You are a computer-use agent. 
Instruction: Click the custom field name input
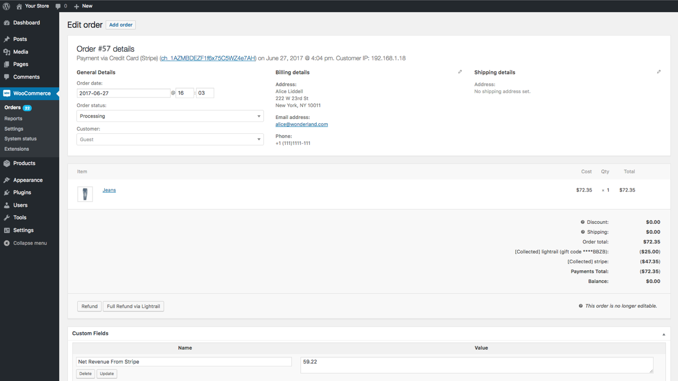[184, 362]
